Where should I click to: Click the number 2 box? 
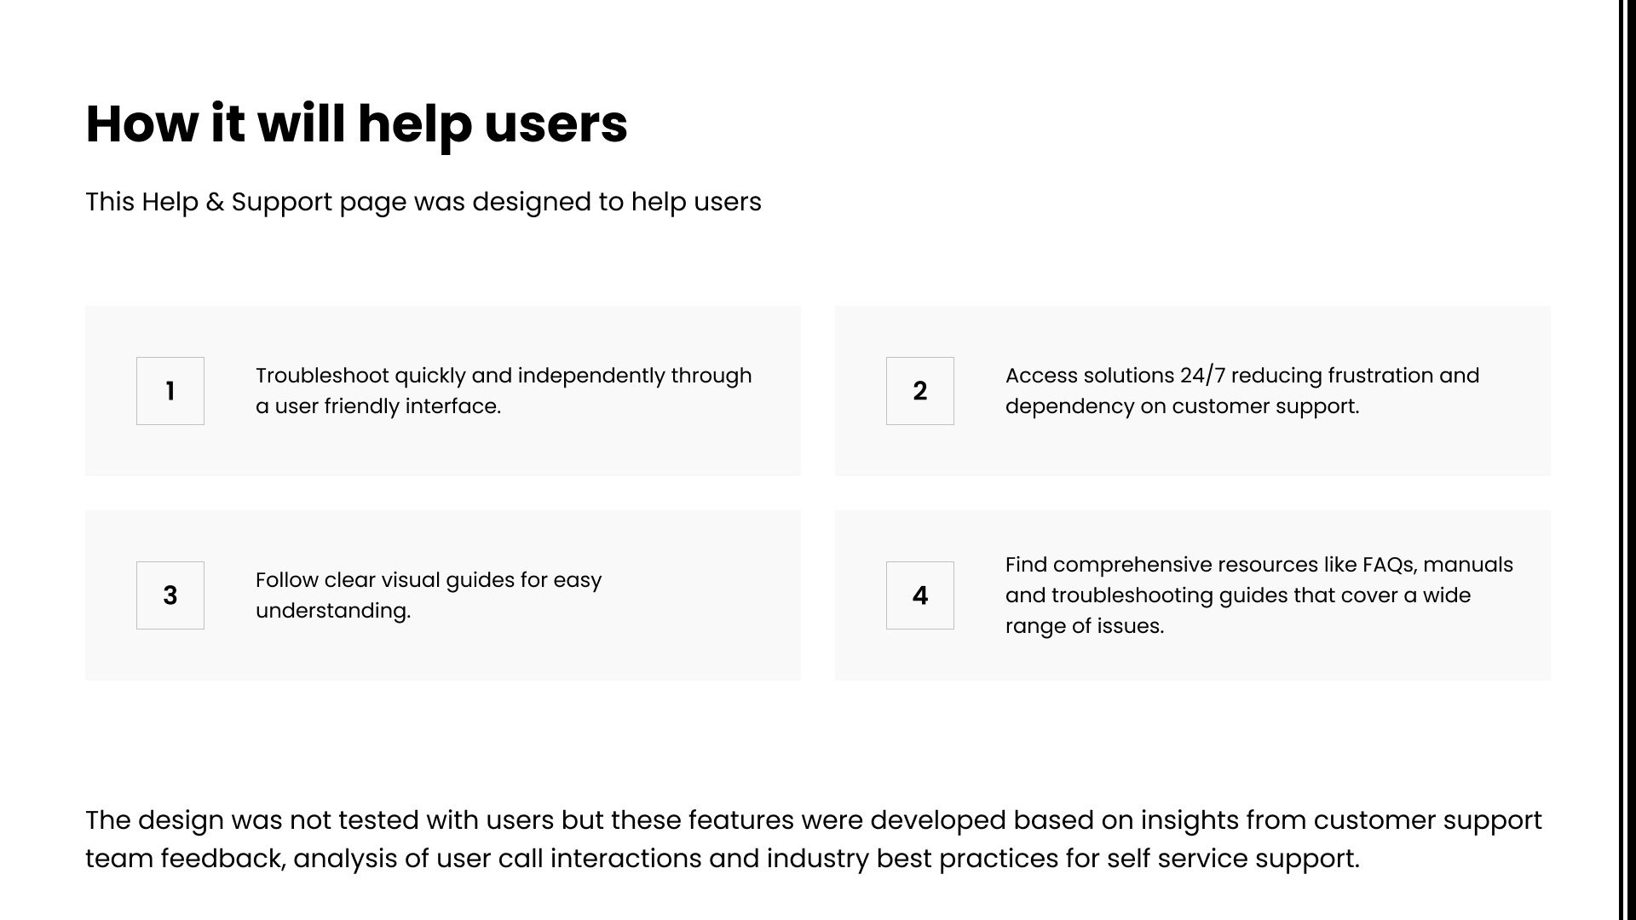tap(920, 391)
